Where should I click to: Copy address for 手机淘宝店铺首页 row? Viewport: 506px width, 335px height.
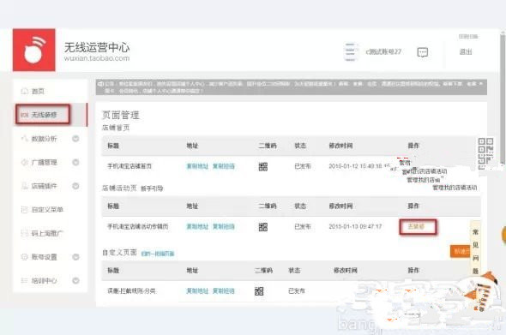pos(197,166)
